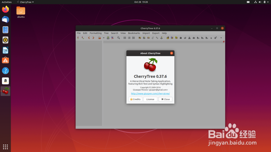
Task: Set numbered list formatting
Action: tap(129, 38)
